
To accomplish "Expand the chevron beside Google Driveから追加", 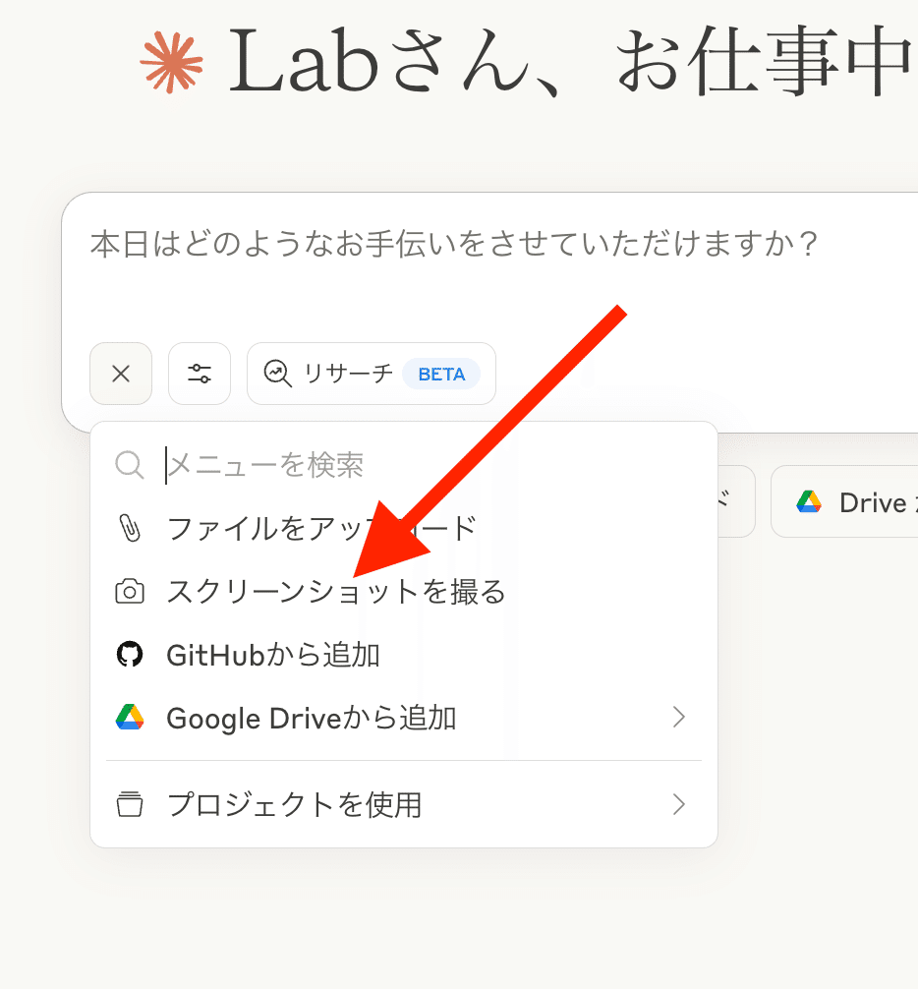I will [x=678, y=718].
